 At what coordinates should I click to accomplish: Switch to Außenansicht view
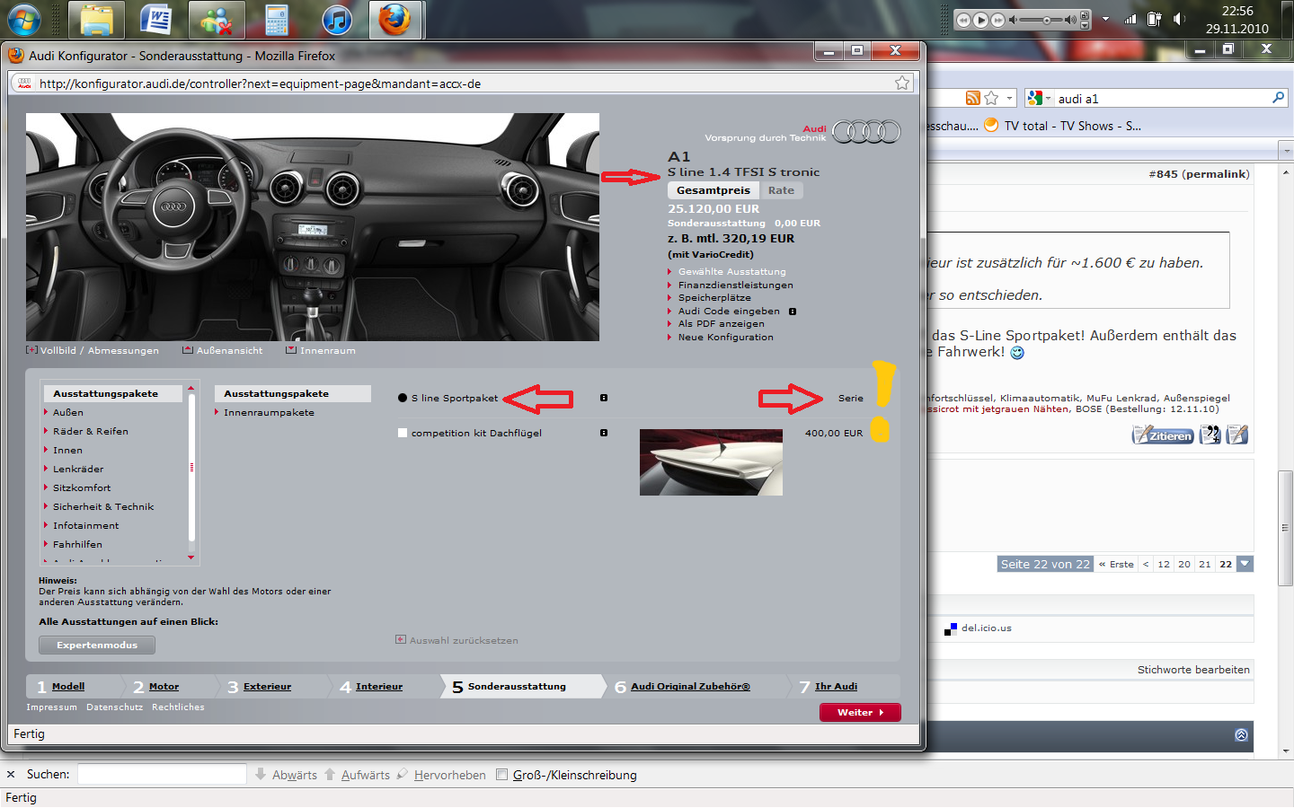(x=223, y=350)
